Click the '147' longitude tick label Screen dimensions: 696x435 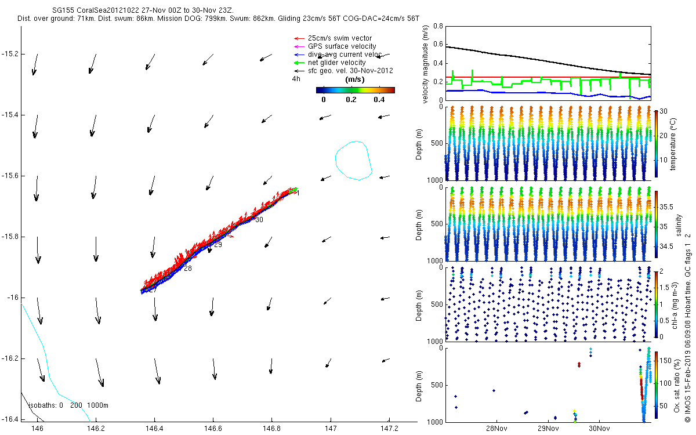coord(330,428)
